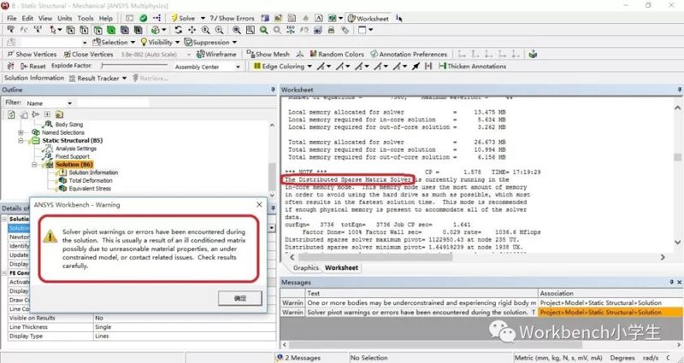Click the green check mark toolbar icon
Screen dimensions: 684x363
pyautogui.click(x=143, y=18)
